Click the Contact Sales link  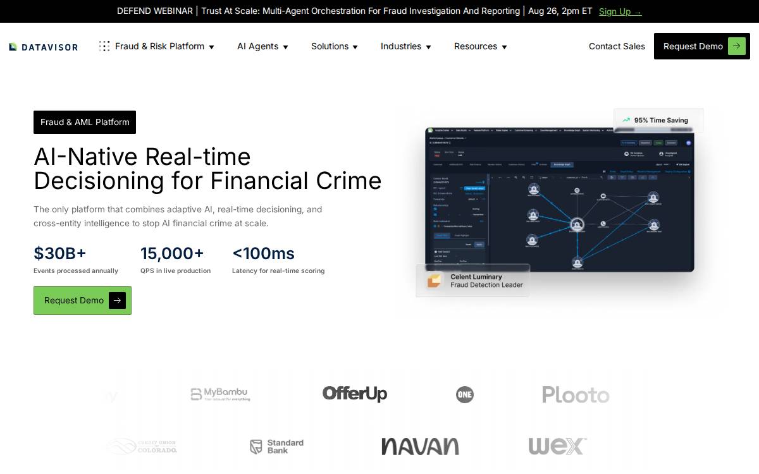(617, 46)
